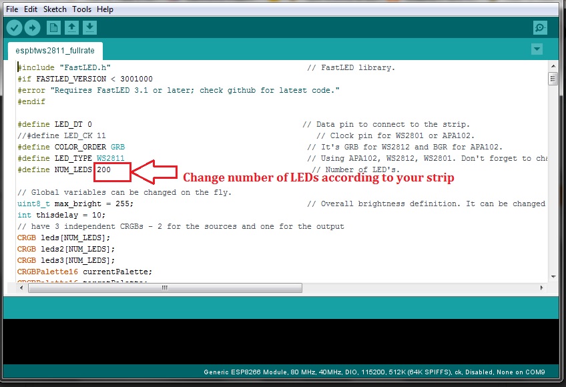Open the Tools menu

coord(81,9)
